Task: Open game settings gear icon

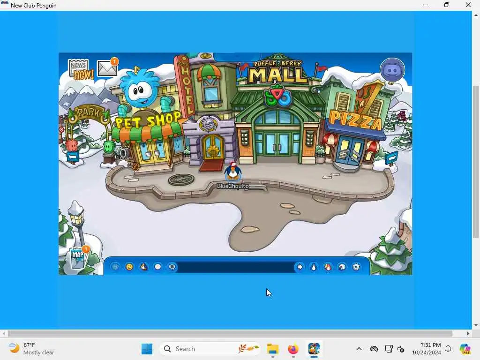Action: [x=356, y=267]
